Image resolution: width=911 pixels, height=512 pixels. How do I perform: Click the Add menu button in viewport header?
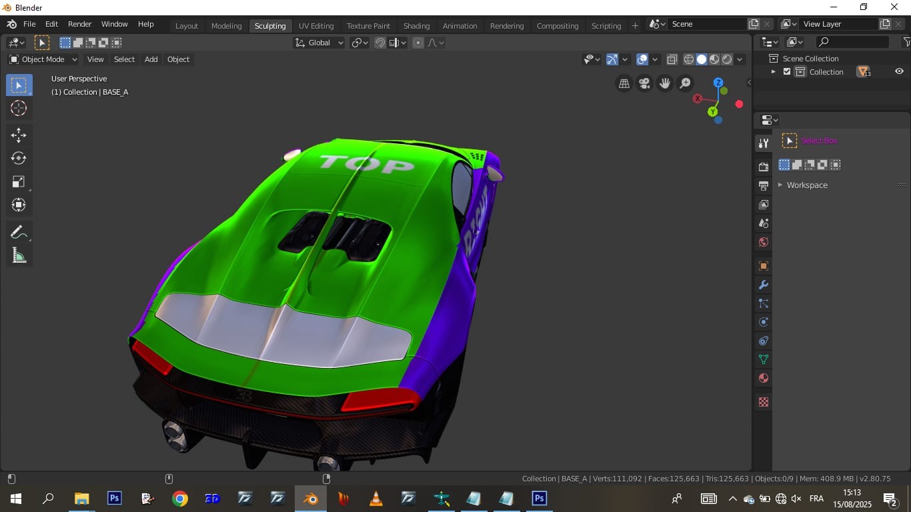click(x=151, y=59)
